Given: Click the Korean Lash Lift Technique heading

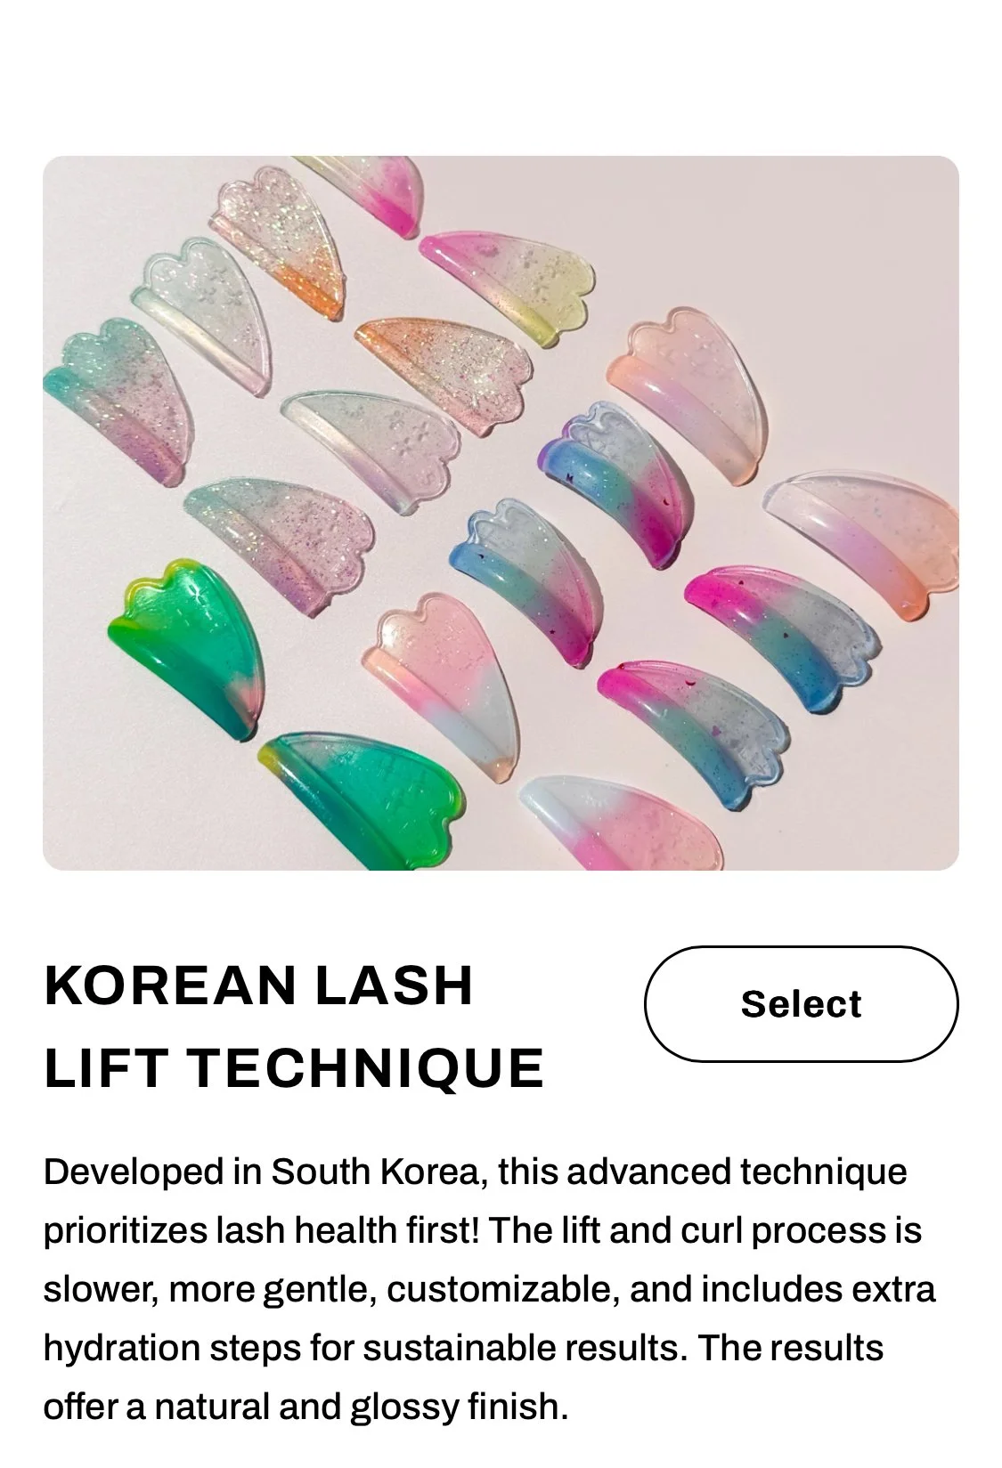Looking at the screenshot, I should click(x=294, y=1026).
